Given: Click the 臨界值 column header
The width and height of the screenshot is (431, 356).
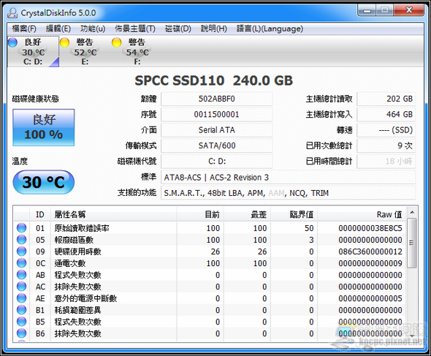Looking at the screenshot, I should pyautogui.click(x=294, y=214).
